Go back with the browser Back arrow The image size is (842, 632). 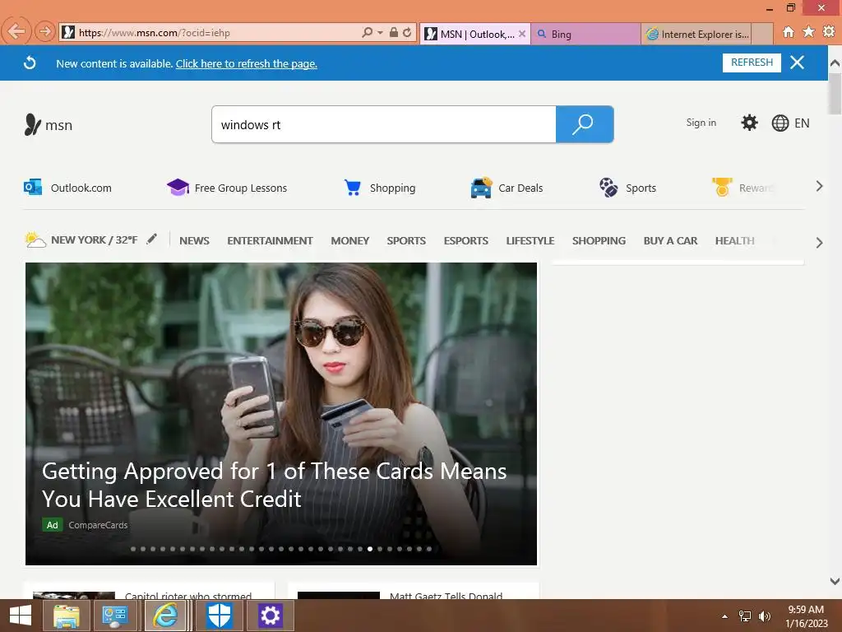click(16, 31)
